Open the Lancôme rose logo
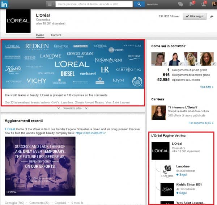The image size is (217, 205). click(x=167, y=171)
